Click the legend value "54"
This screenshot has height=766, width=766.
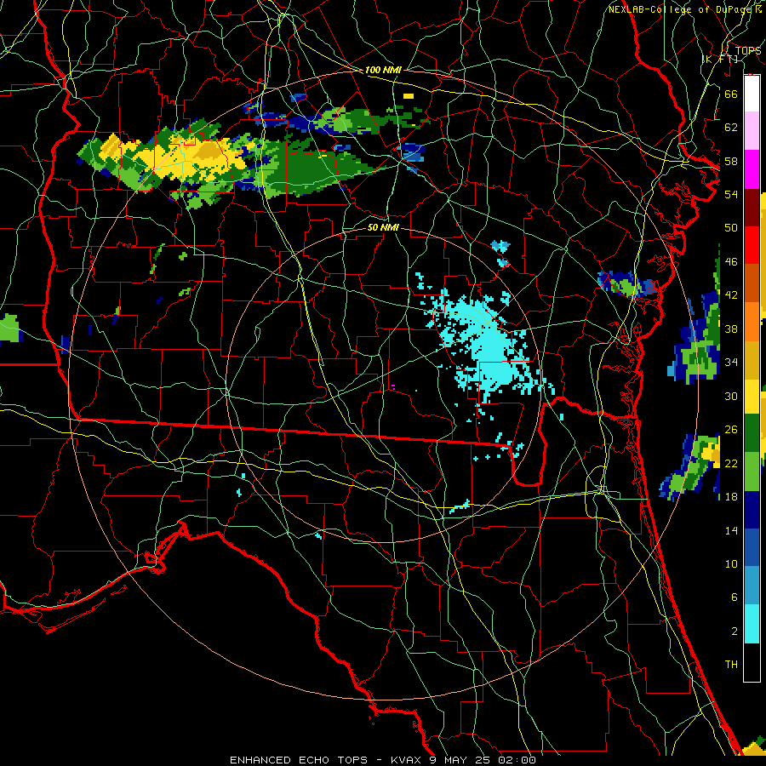pos(731,194)
